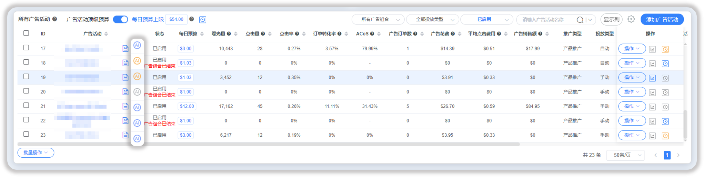Open the orange AI icon in row 19
This screenshot has height=177, width=704.
[137, 76]
